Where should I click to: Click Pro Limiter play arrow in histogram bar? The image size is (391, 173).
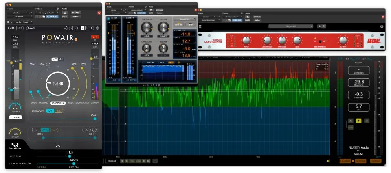(179, 63)
